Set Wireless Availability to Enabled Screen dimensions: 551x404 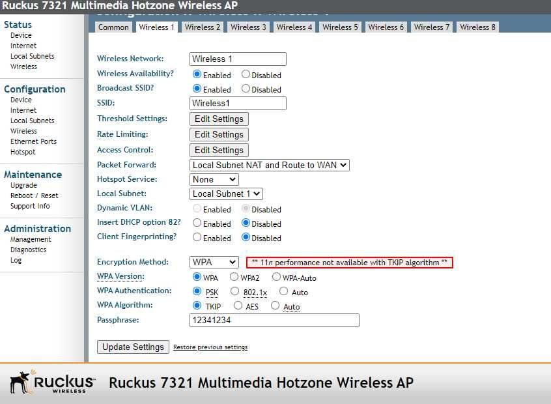(197, 74)
